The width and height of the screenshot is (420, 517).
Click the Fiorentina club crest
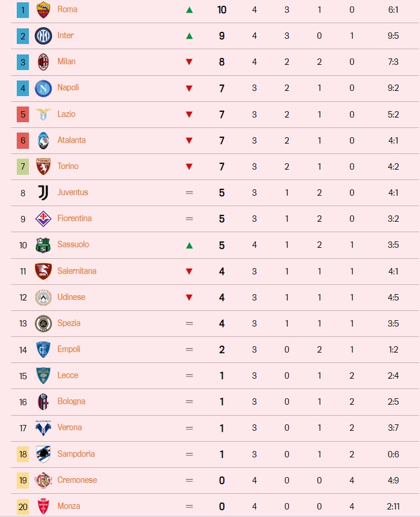pos(43,218)
